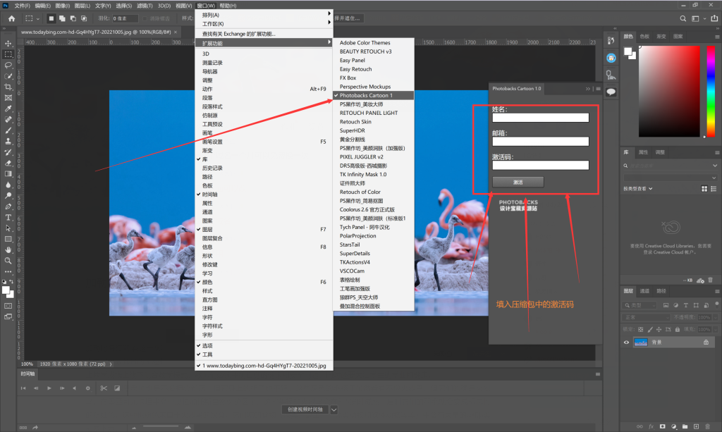Viewport: 722px width, 432px height.
Task: Open timeline settings gear icon
Action: 88,388
